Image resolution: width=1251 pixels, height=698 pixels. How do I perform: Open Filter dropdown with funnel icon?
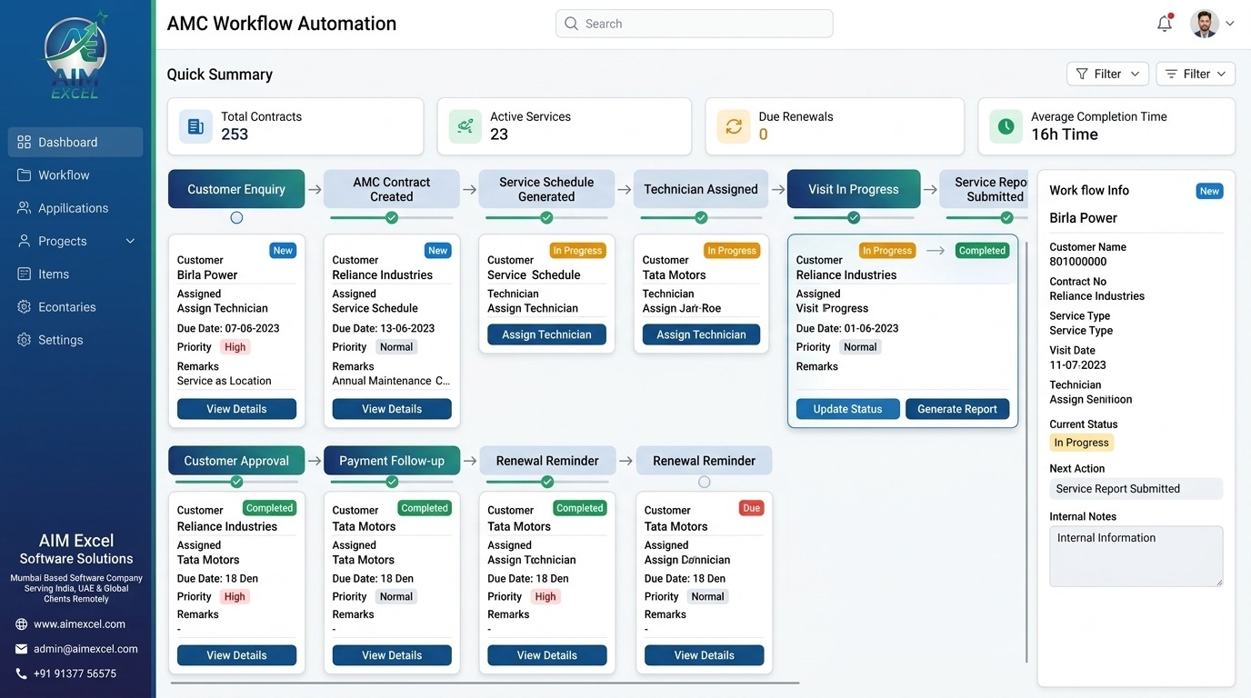1107,74
